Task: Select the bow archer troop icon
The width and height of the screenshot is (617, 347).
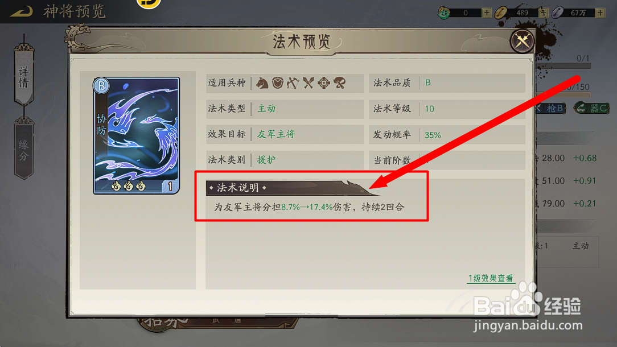Action: click(293, 83)
